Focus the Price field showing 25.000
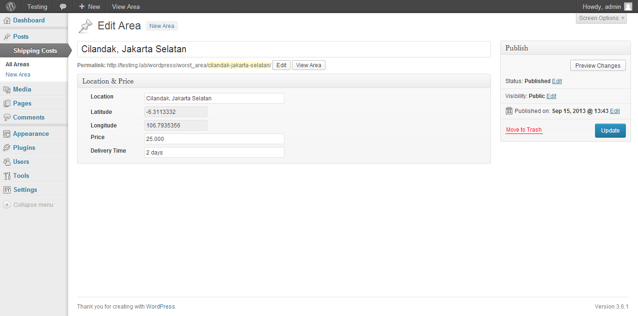Screen dimensions: 638x316 pyautogui.click(x=214, y=139)
